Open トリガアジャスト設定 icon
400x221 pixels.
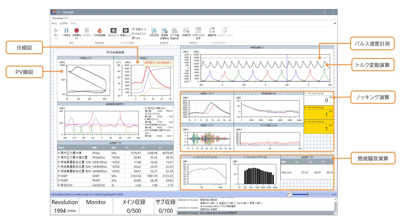[198, 31]
